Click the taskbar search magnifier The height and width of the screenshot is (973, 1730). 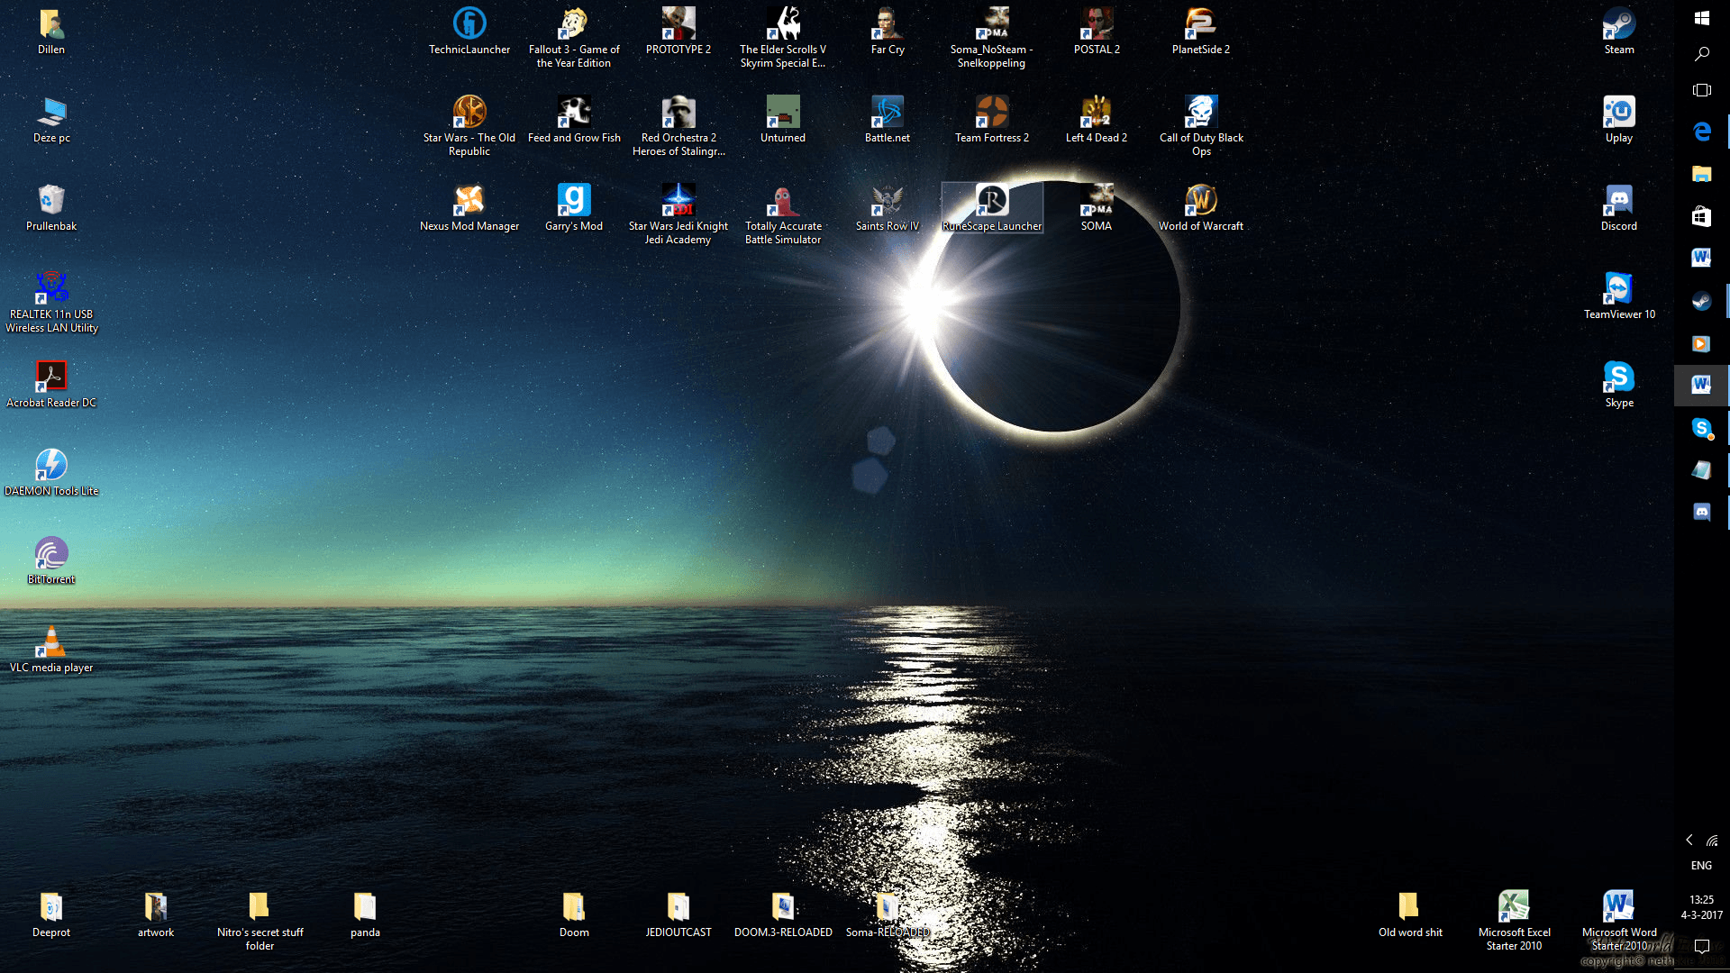click(1701, 54)
